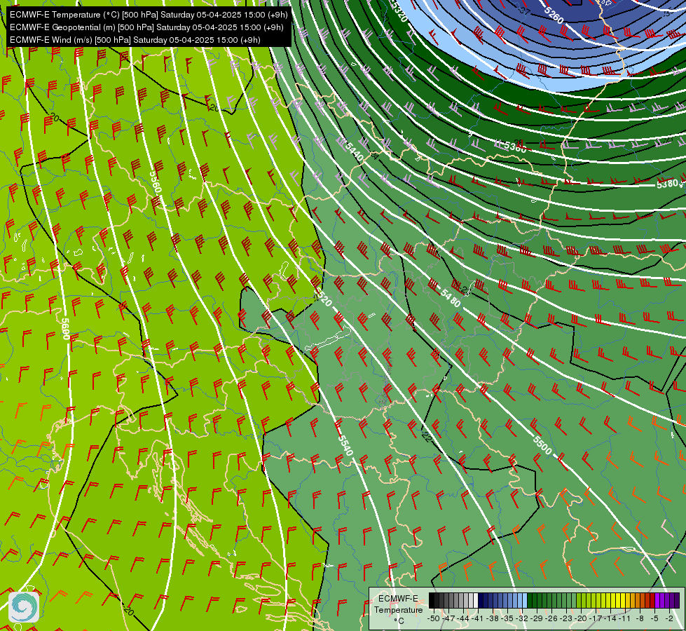The image size is (686, 631).
Task: Select the ECMWF-E Temperature title line
Action: pyautogui.click(x=149, y=15)
